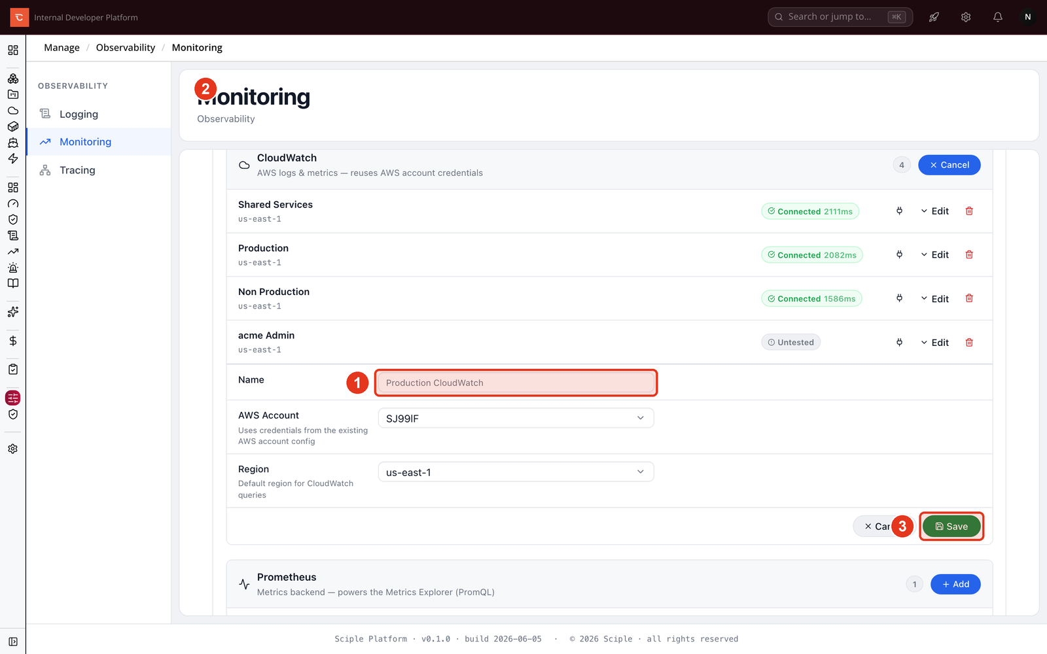Test connection plug icon for Production
This screenshot has height=654, width=1047.
click(899, 255)
